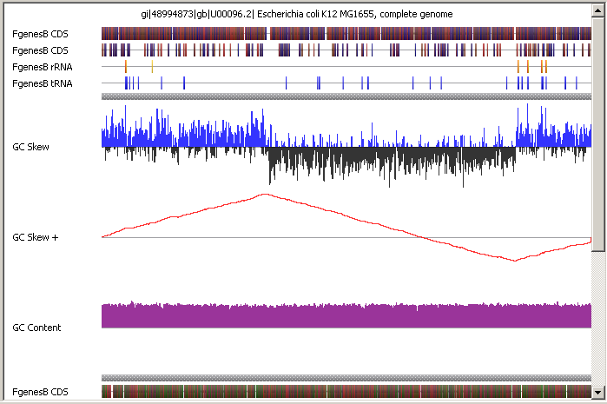Click the first 'FgenesB CDS' track label
The height and width of the screenshot is (404, 607).
[40, 34]
